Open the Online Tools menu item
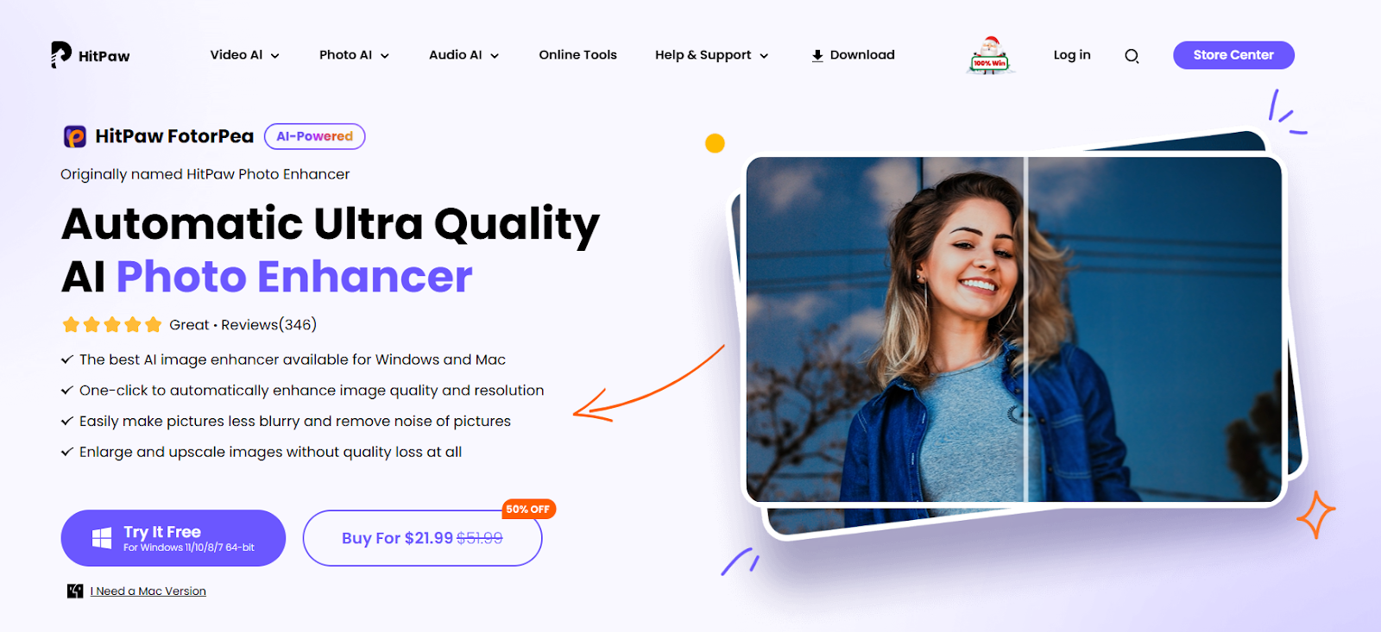This screenshot has height=632, width=1381. pyautogui.click(x=578, y=55)
